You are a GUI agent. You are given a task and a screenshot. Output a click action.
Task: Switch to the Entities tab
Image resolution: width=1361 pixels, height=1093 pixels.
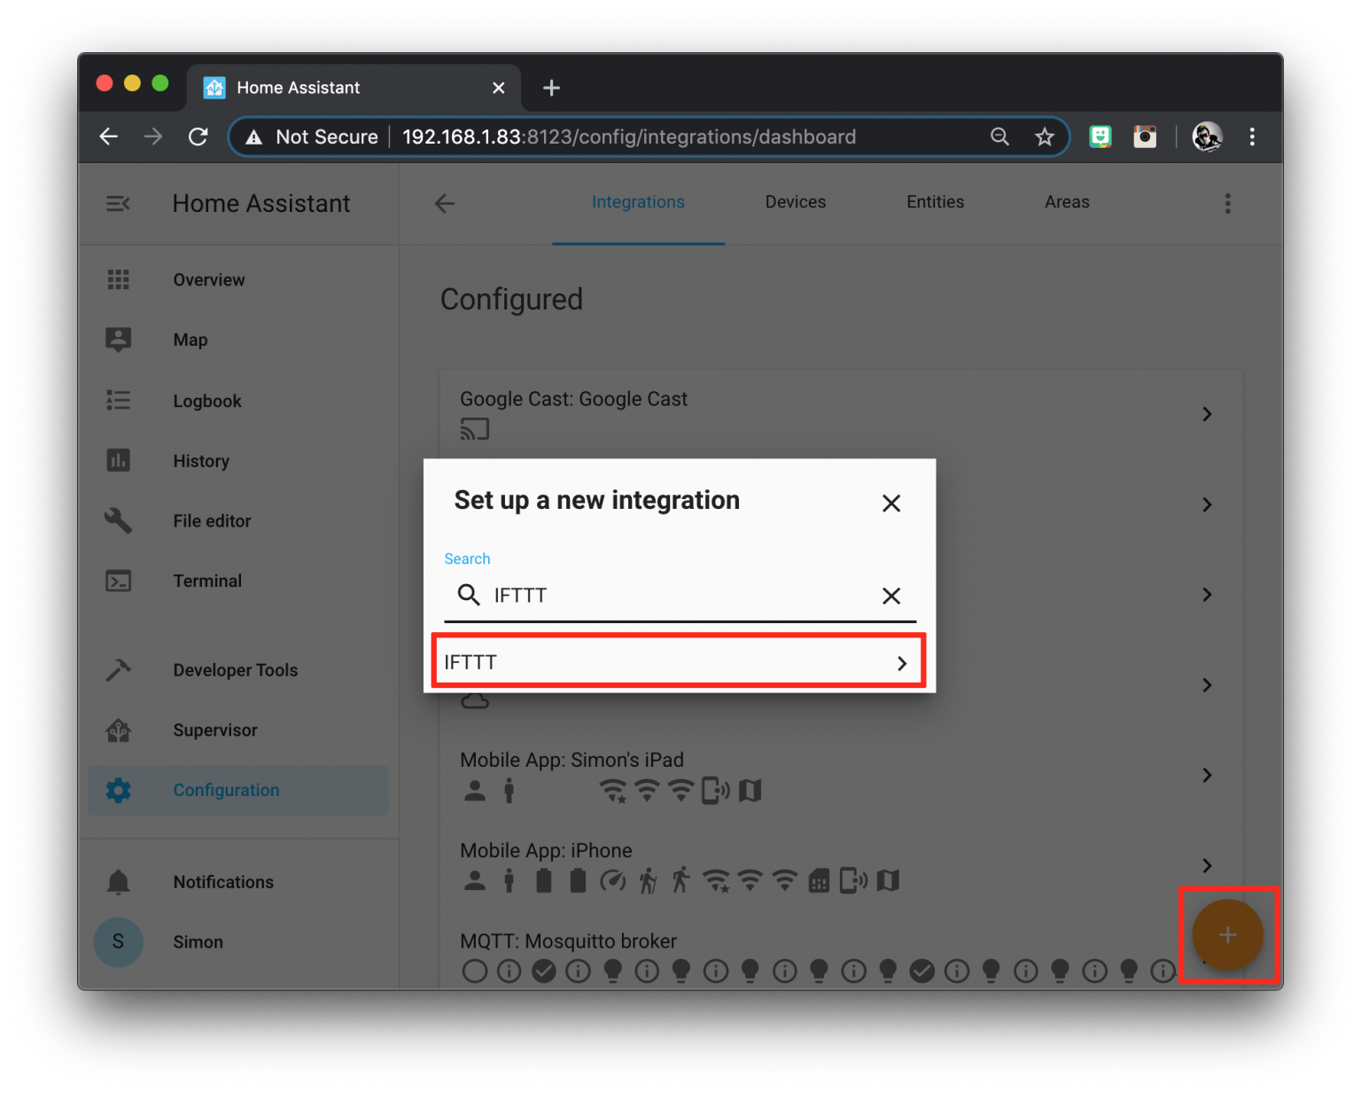[x=935, y=202]
